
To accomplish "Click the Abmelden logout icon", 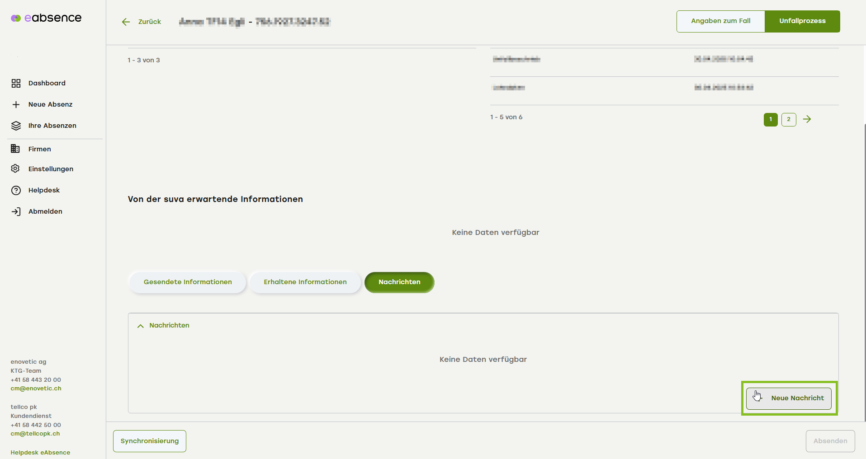I will 16,211.
